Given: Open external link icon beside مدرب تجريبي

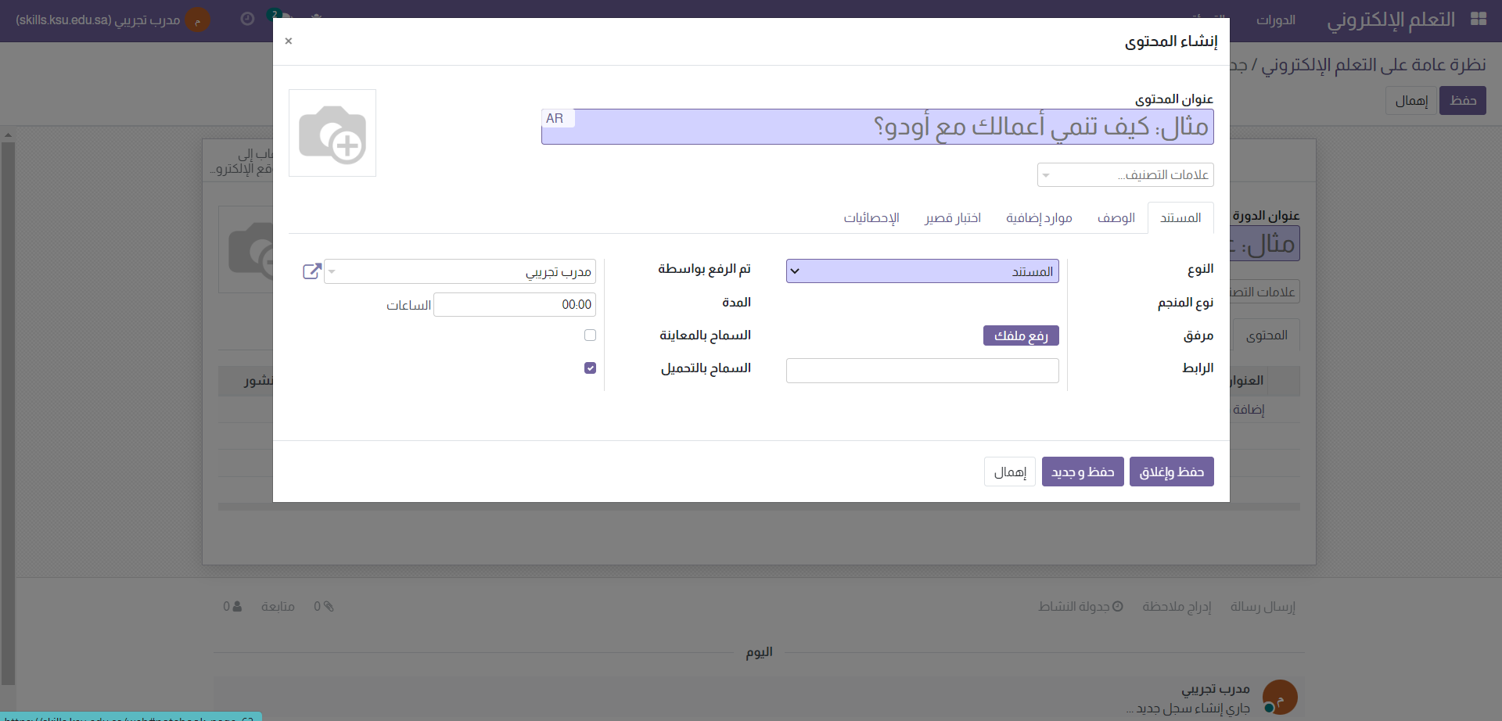Looking at the screenshot, I should click(311, 271).
